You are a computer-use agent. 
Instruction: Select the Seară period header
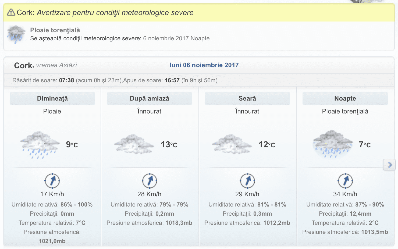pyautogui.click(x=247, y=98)
